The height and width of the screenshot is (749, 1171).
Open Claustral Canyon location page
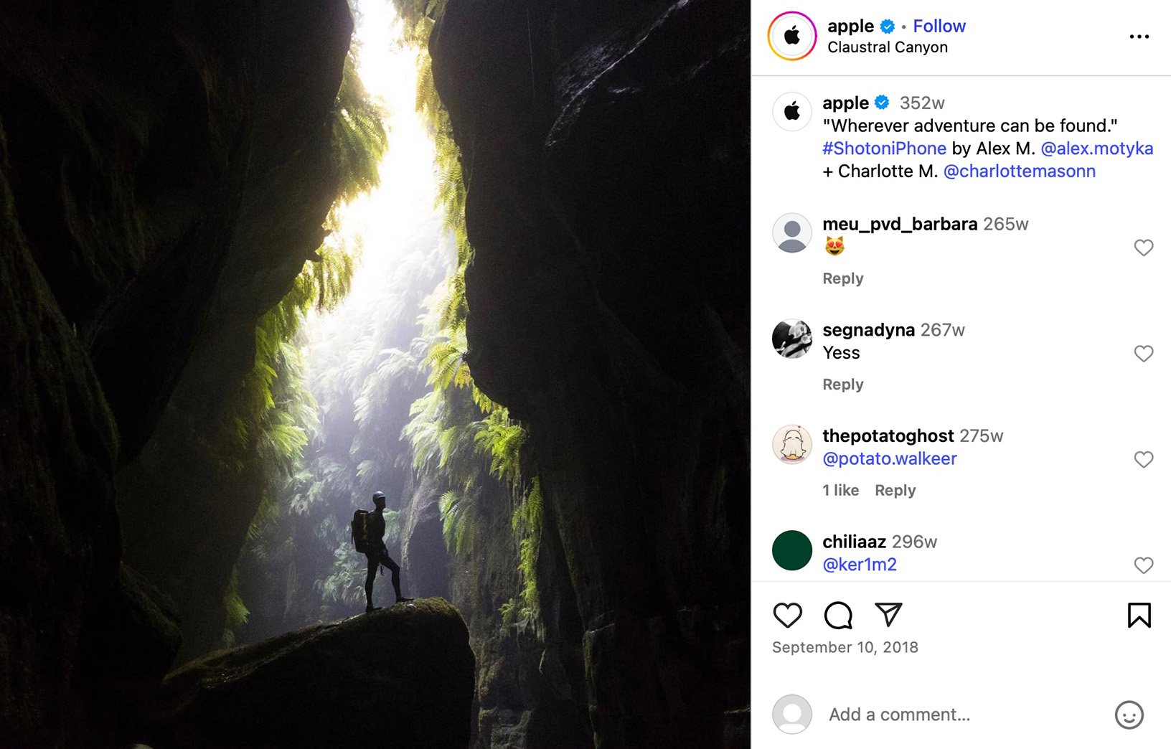[x=887, y=47]
